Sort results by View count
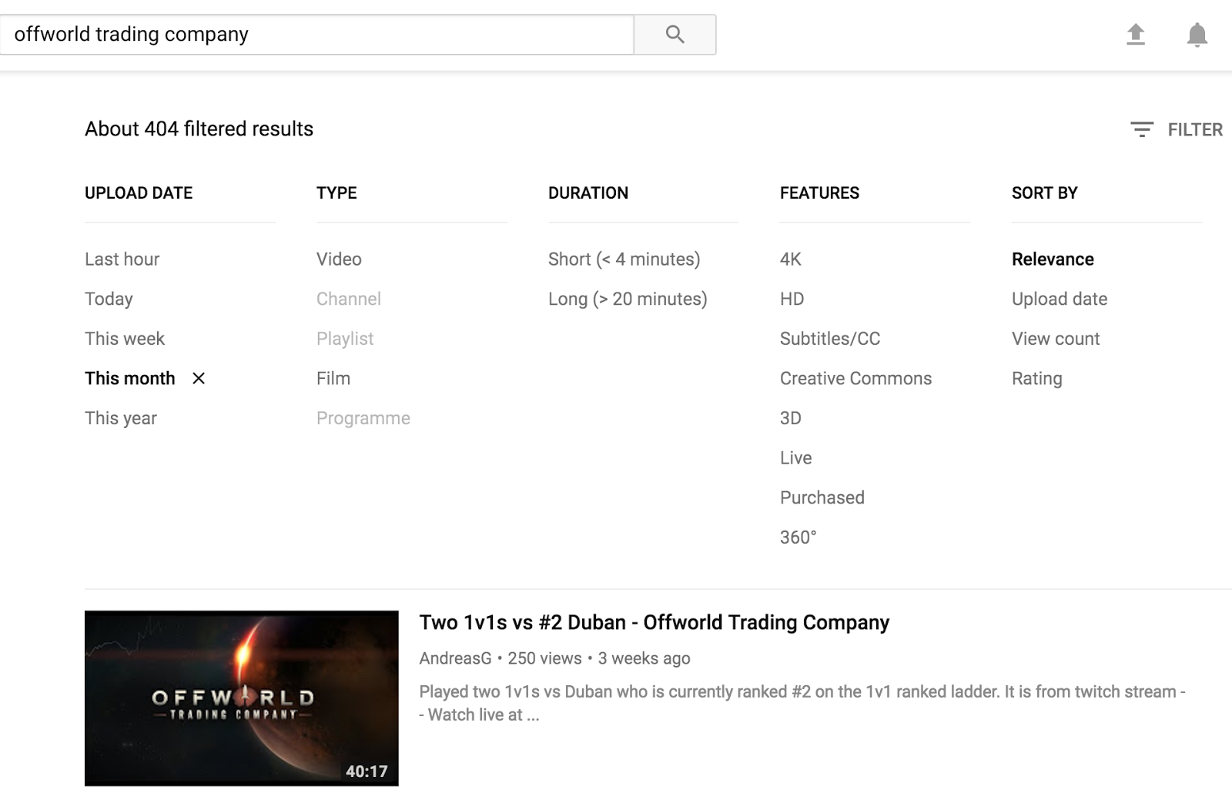The height and width of the screenshot is (800, 1232). click(x=1056, y=339)
